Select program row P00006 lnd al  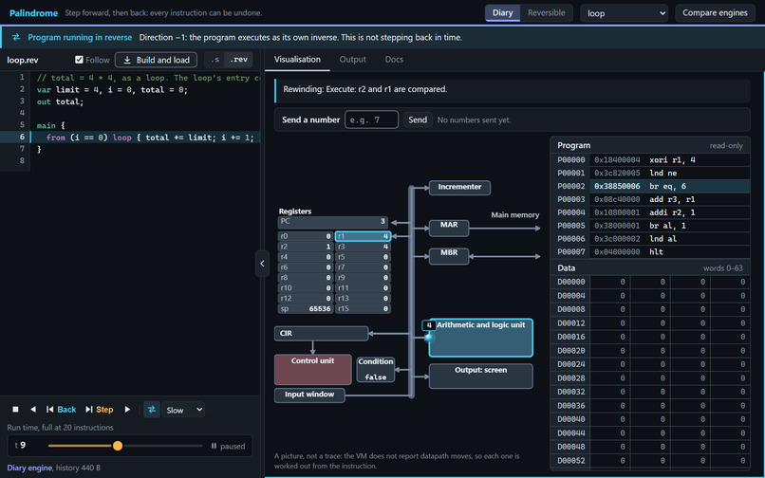click(x=650, y=239)
